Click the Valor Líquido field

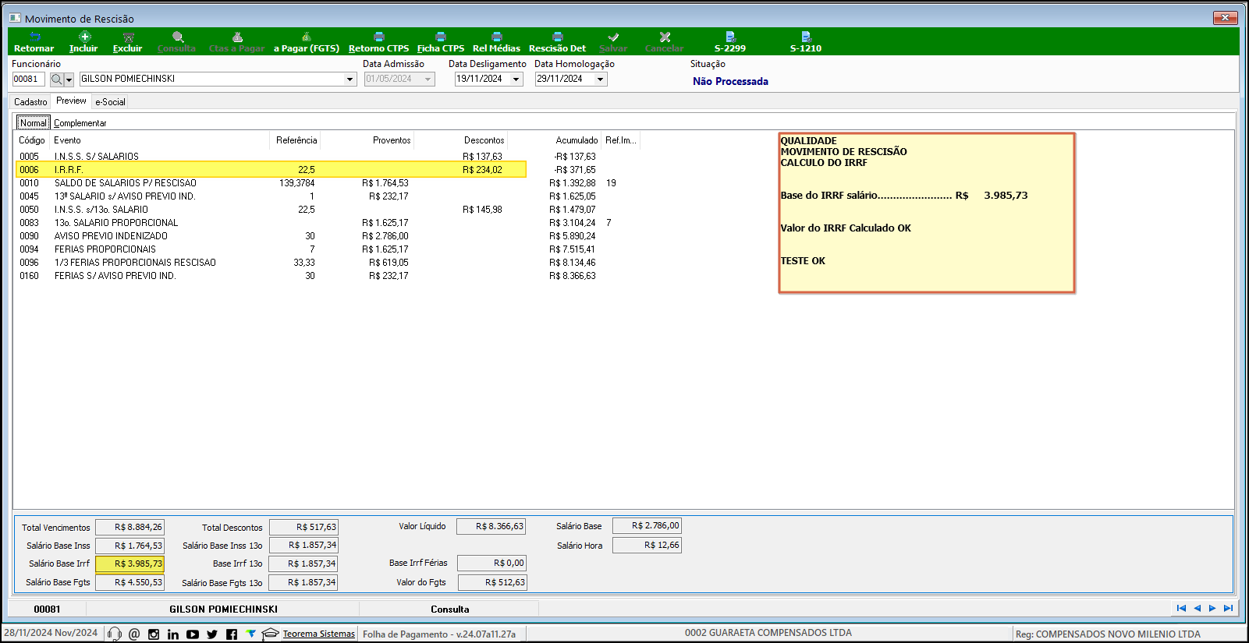tap(491, 527)
